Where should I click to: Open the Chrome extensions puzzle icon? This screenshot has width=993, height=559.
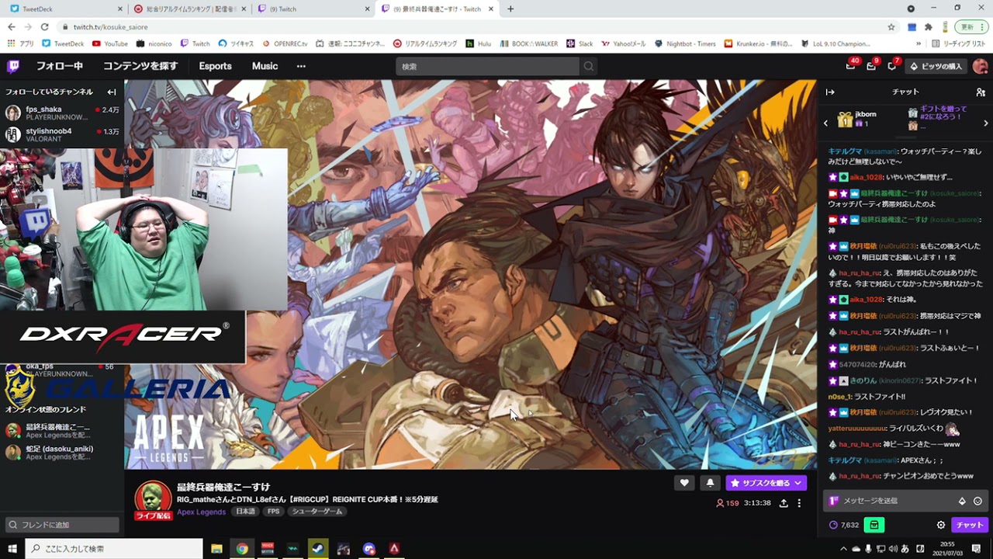click(928, 26)
